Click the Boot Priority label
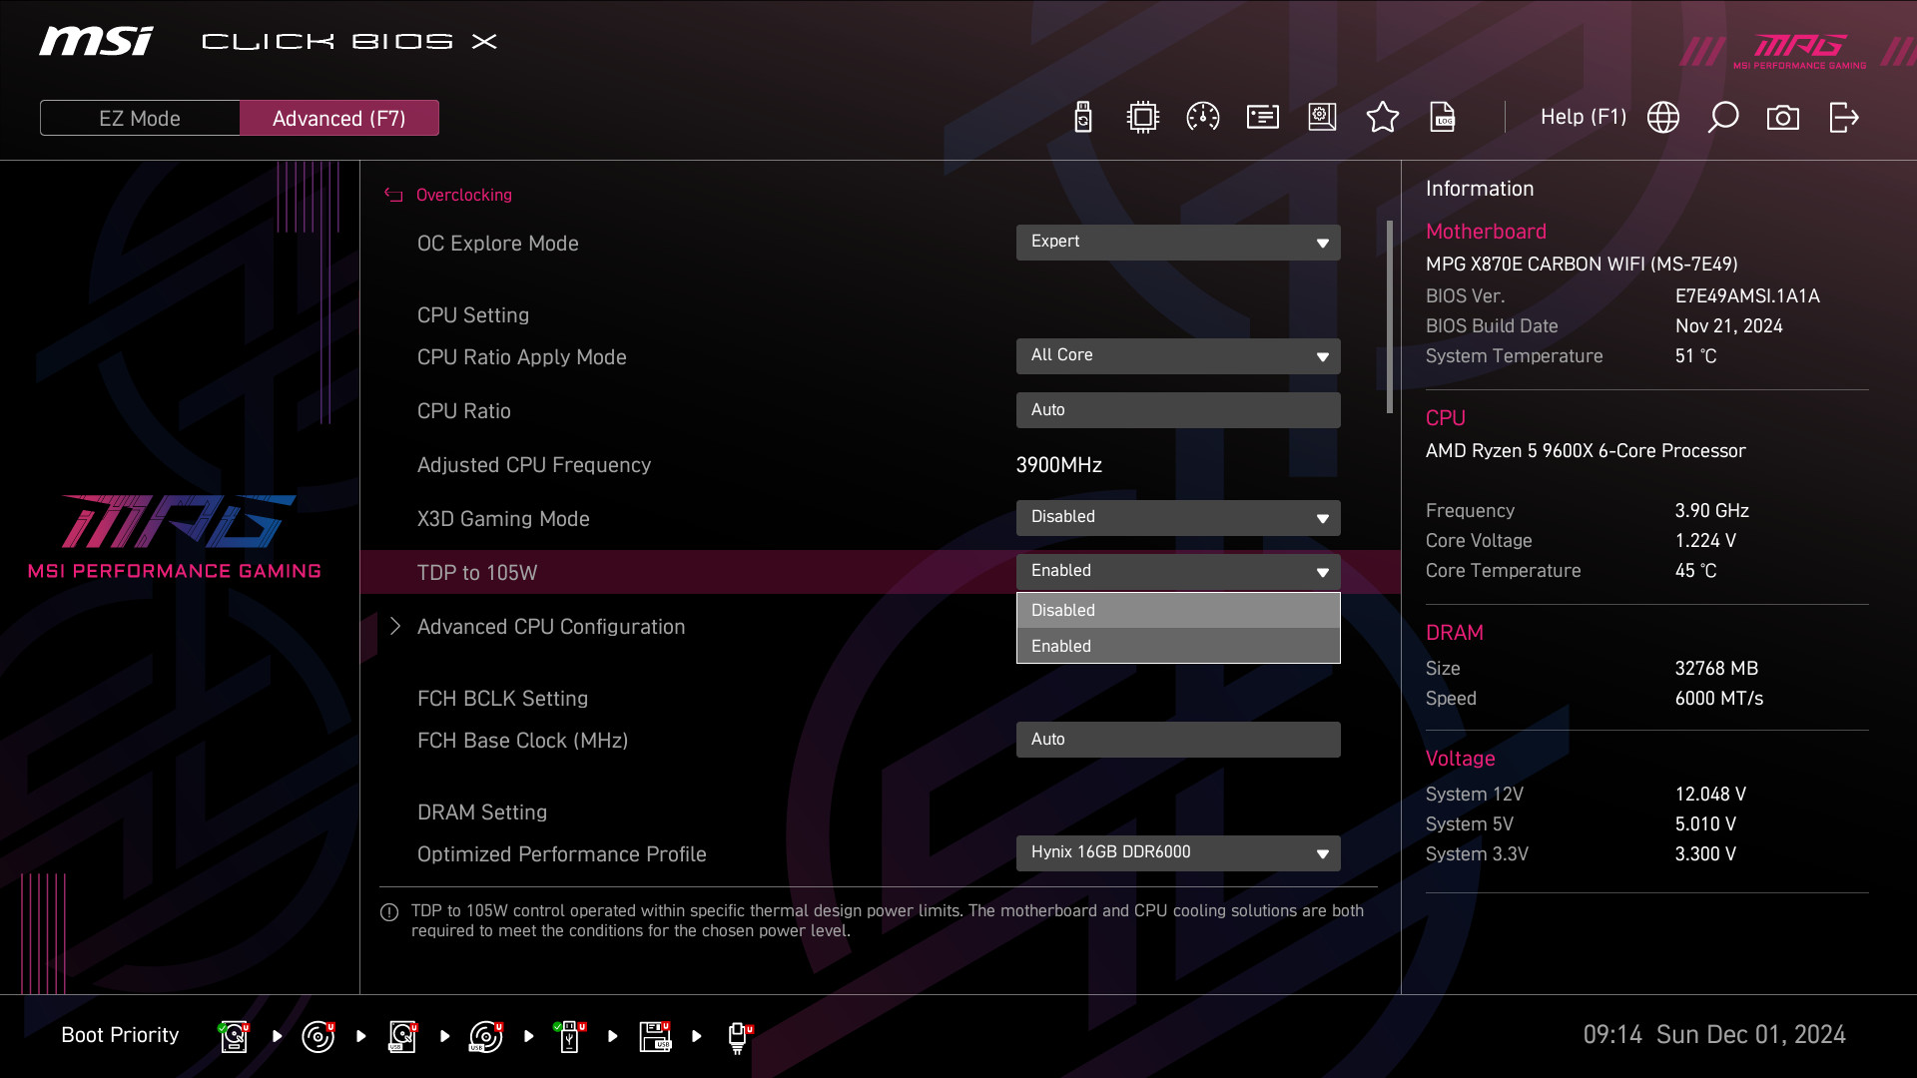1917x1078 pixels. point(120,1035)
